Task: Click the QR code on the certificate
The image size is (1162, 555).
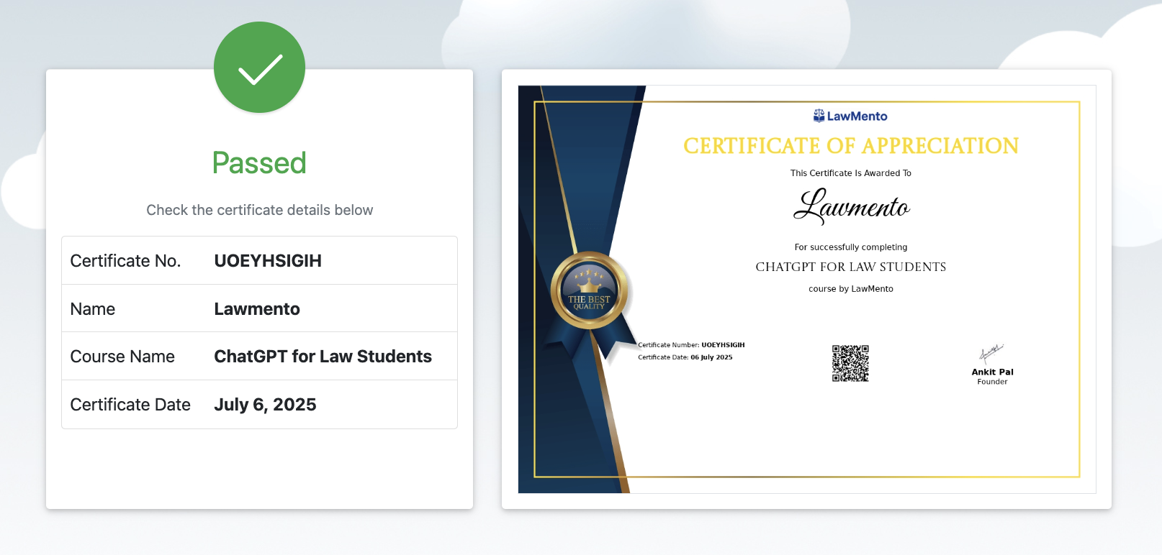Action: tap(850, 363)
